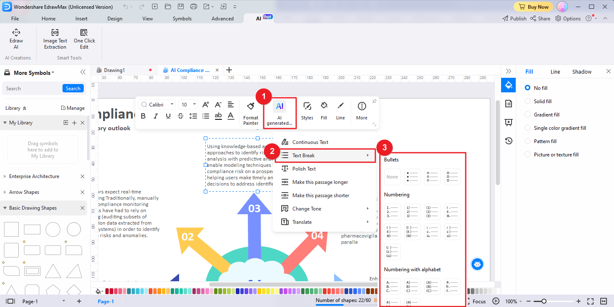Collapse the symbols panel with double chevron
This screenshot has height=307, width=614.
point(83,72)
